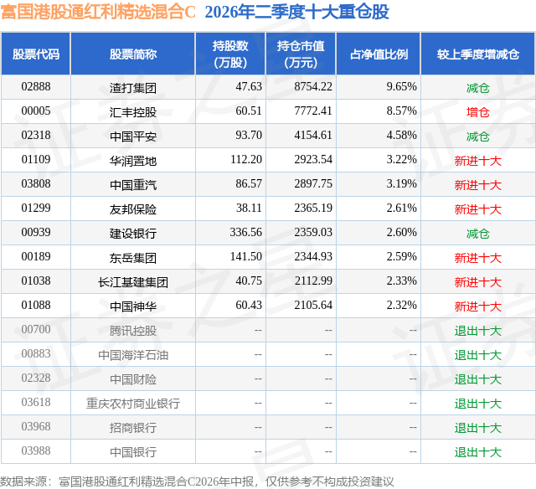
Task: Click the 华润置地 stock name
Action: click(x=133, y=160)
